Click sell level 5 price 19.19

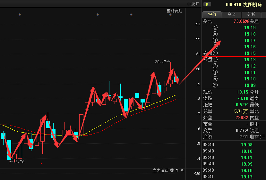click(250, 28)
